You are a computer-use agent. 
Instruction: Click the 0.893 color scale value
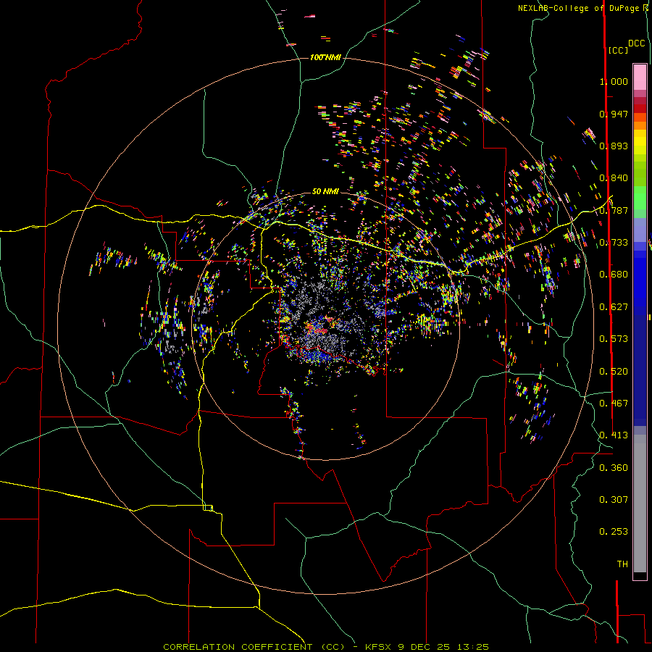pyautogui.click(x=614, y=146)
